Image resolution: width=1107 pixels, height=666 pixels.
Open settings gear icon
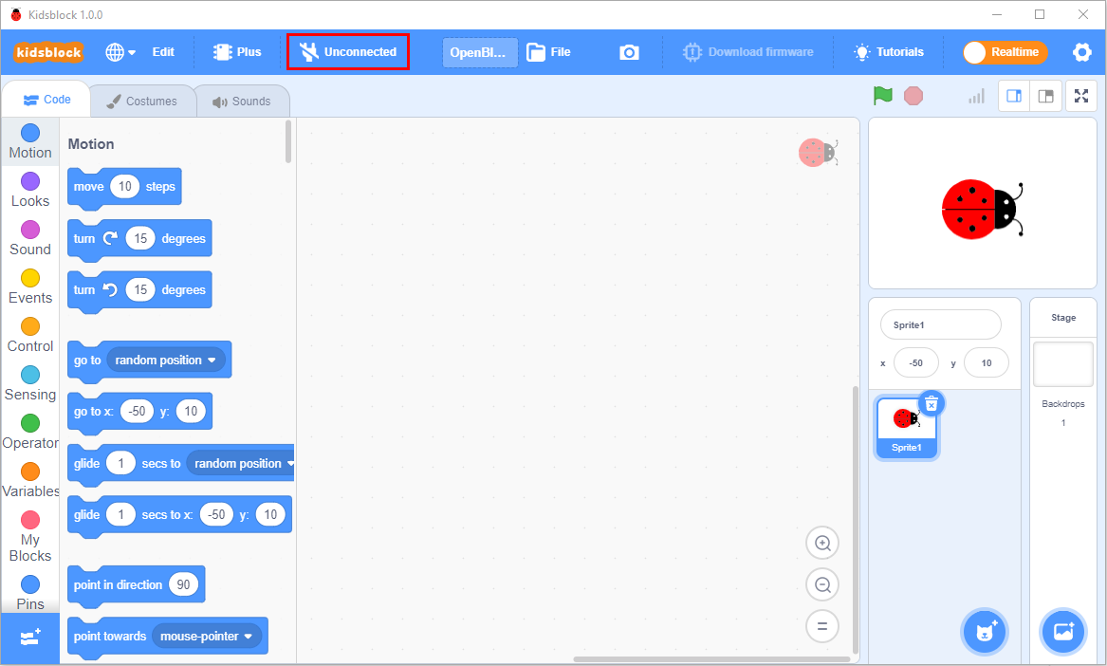coord(1081,52)
